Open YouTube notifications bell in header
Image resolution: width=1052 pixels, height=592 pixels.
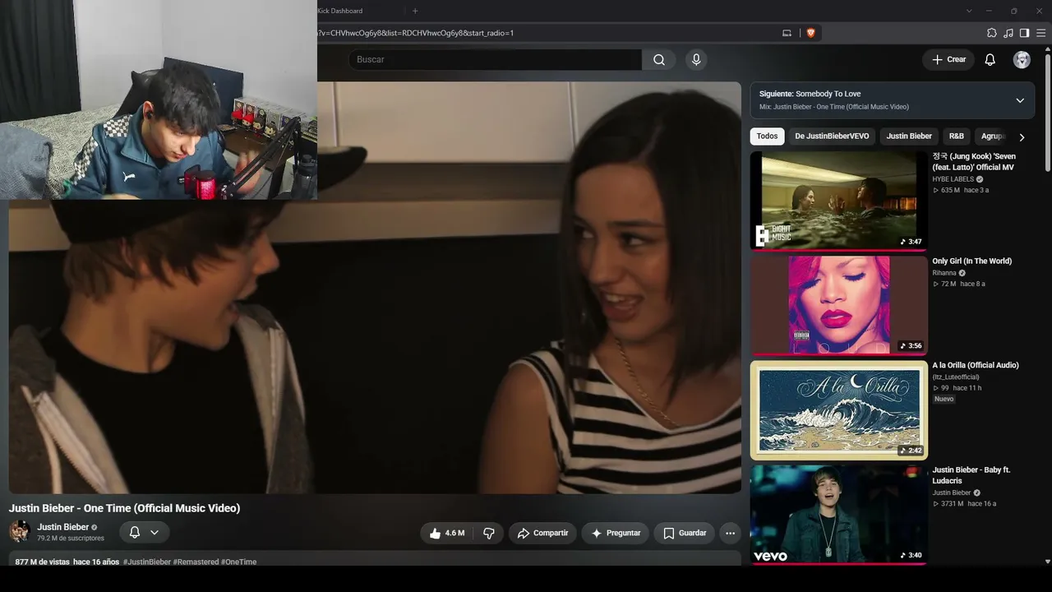click(x=990, y=59)
